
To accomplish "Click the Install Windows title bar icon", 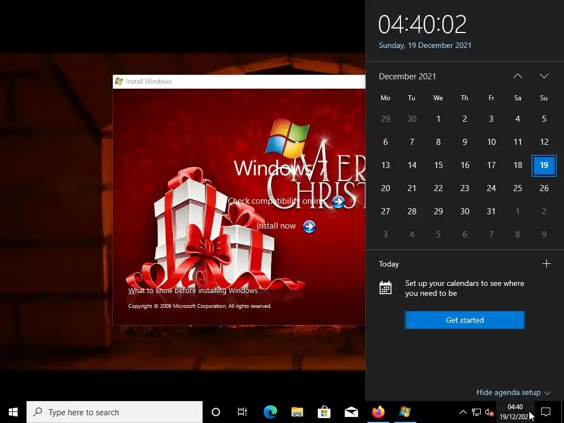I will coord(119,82).
